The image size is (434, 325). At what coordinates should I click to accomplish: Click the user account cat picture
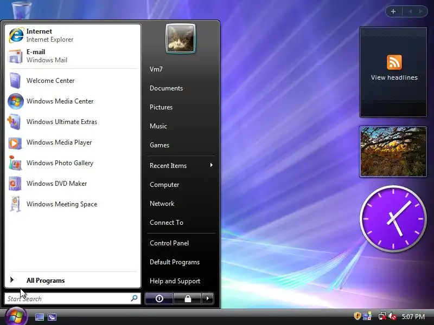click(181, 38)
